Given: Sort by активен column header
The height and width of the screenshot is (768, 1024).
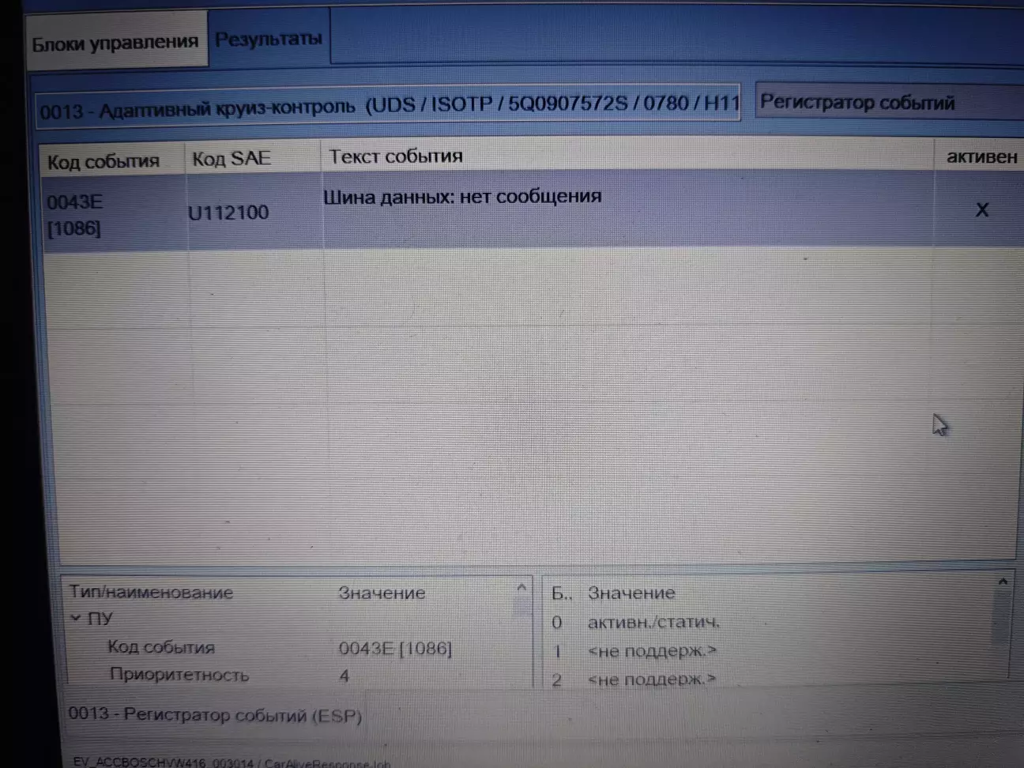Looking at the screenshot, I should [981, 156].
